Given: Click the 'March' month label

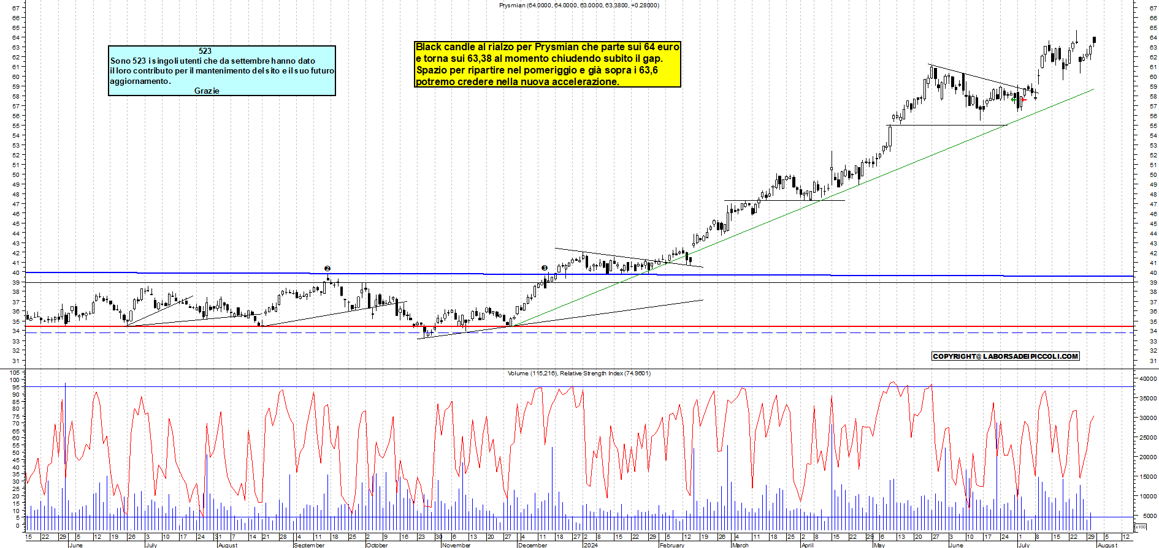Looking at the screenshot, I should click(x=740, y=545).
